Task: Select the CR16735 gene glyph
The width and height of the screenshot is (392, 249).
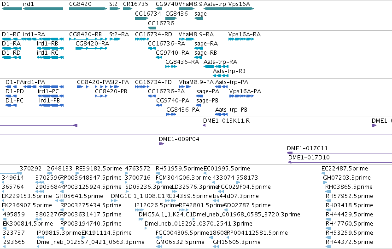Action: (x=128, y=9)
